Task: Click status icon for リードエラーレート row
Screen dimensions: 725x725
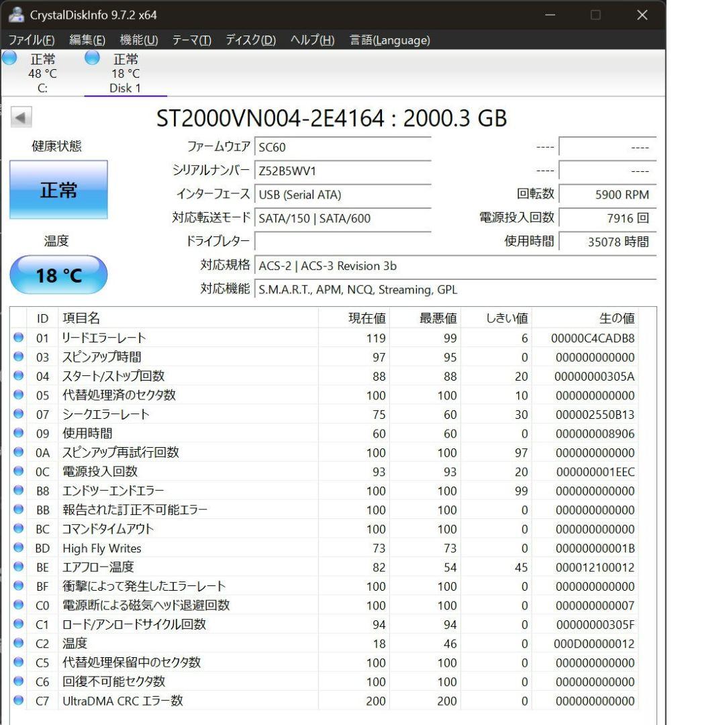Action: (19, 338)
